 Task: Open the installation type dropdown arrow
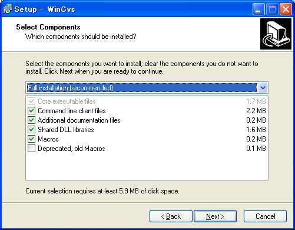[263, 88]
